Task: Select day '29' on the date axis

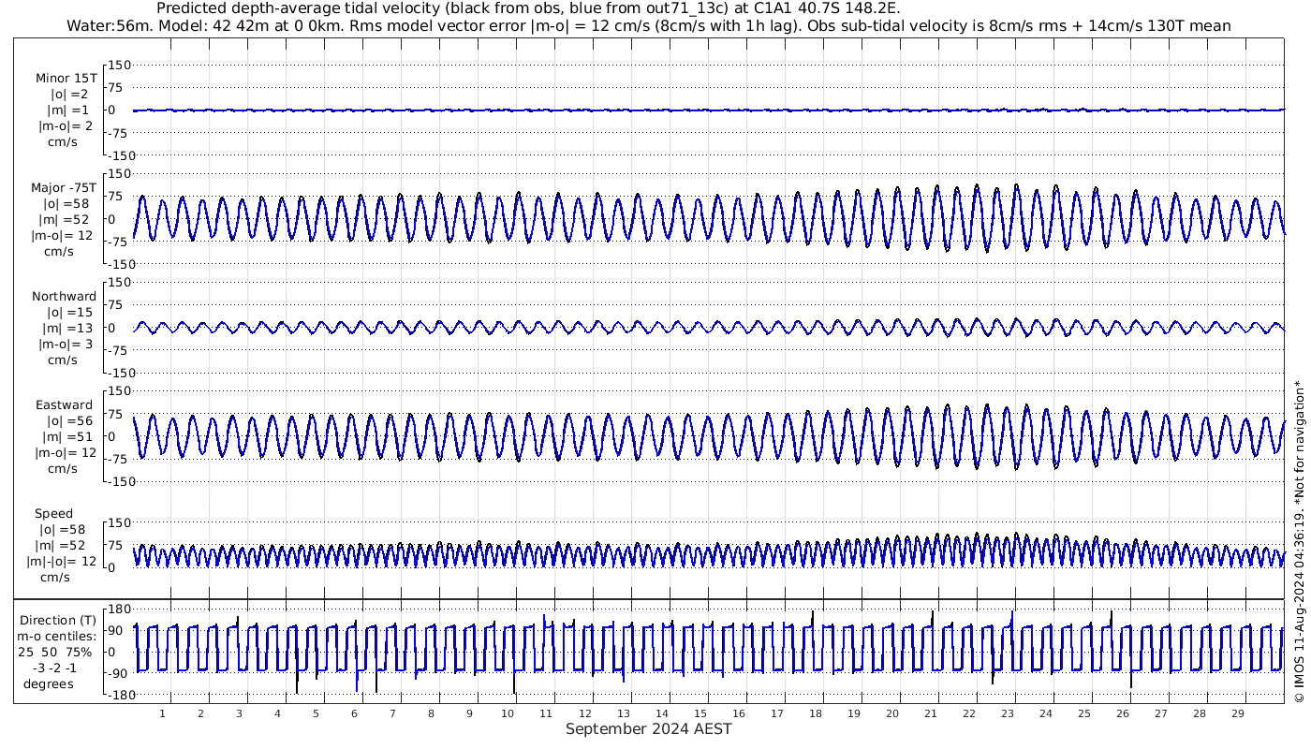Action: coord(1237,713)
